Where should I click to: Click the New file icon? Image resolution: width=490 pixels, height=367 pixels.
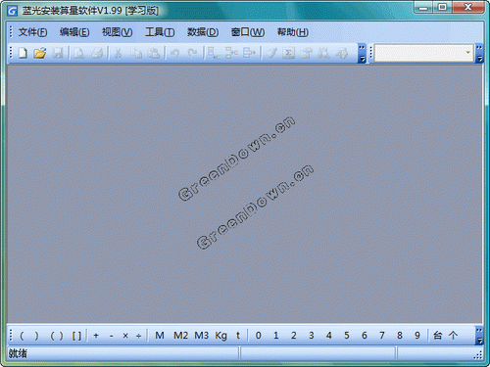pos(23,53)
